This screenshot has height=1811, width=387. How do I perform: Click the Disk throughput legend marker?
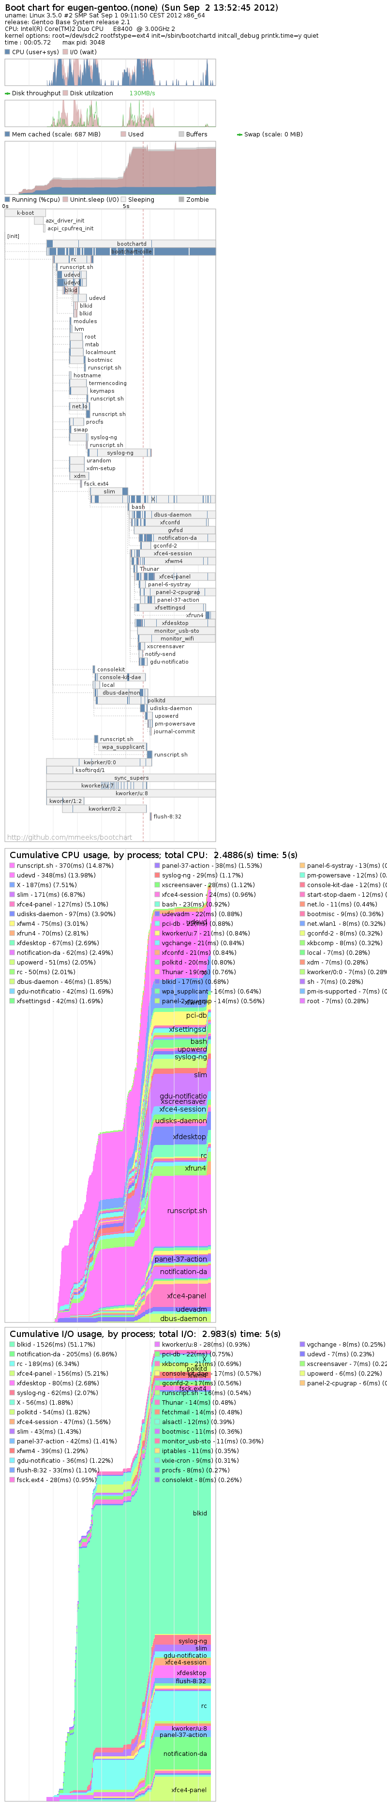(8, 93)
